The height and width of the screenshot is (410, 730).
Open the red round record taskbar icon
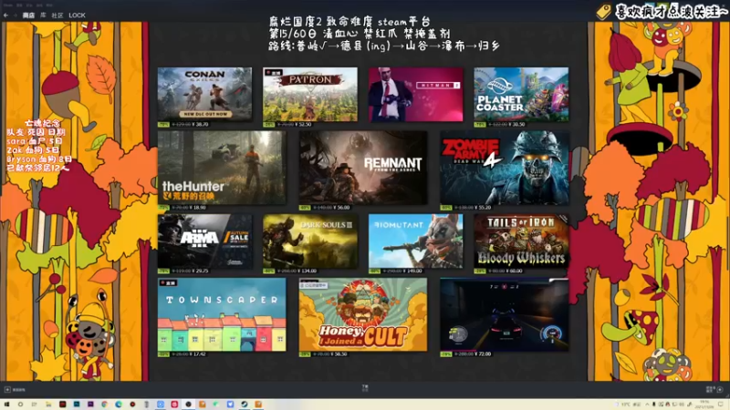coord(132,405)
